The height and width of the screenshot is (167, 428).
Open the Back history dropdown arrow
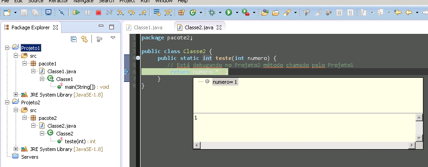417,12
